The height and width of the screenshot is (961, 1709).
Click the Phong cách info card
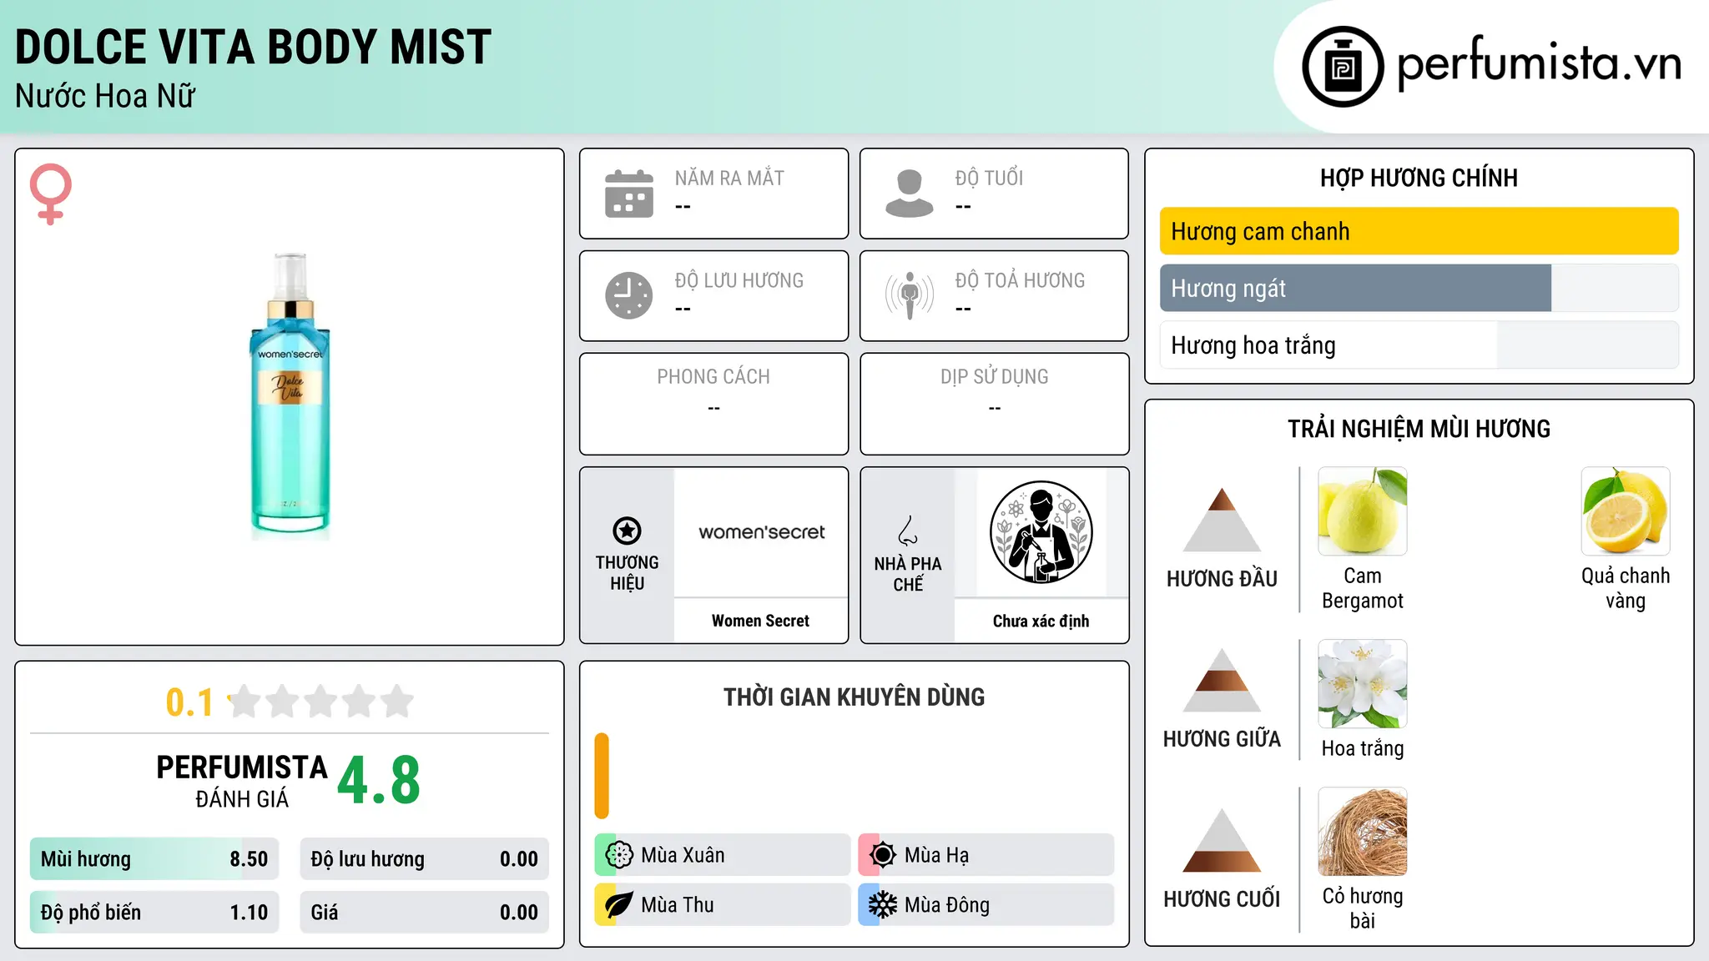713,404
